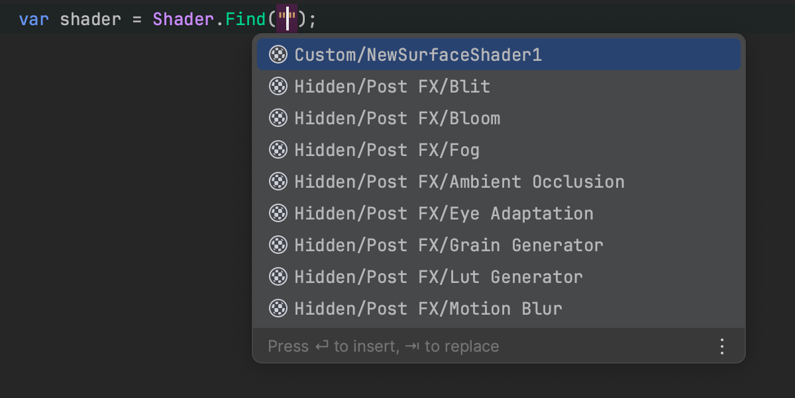Click Lut Generator shader icon
Viewport: 795px width, 398px height.
[x=278, y=277]
